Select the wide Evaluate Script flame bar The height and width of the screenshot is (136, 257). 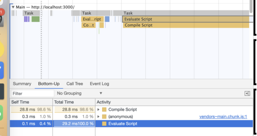185,19
